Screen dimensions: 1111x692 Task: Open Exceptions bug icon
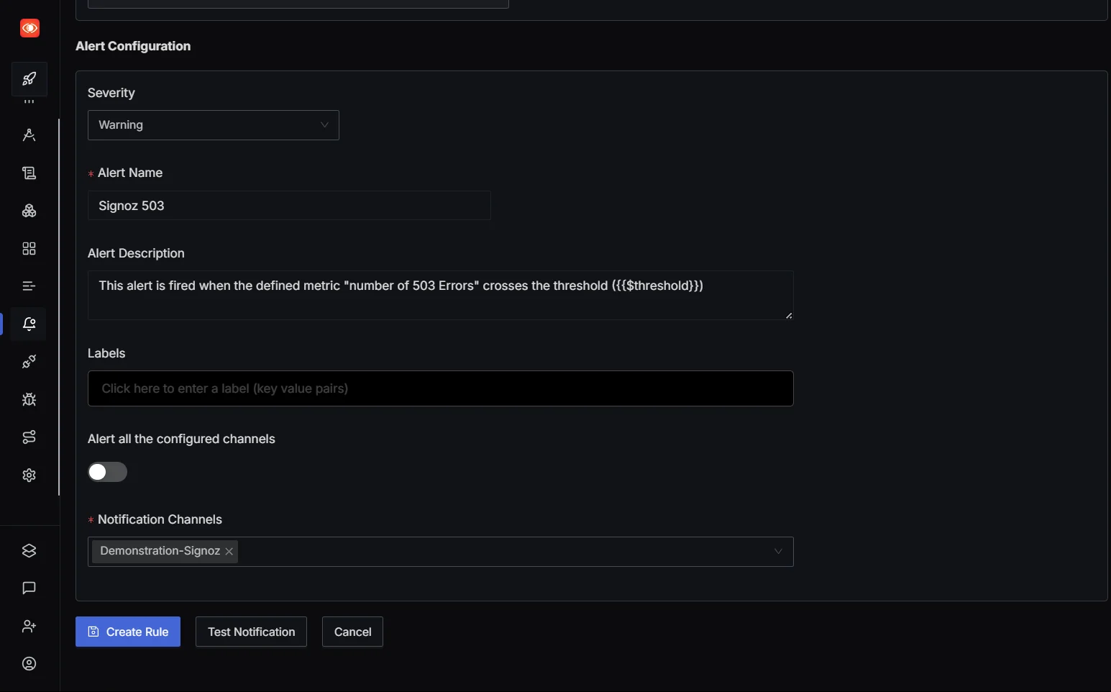tap(29, 399)
